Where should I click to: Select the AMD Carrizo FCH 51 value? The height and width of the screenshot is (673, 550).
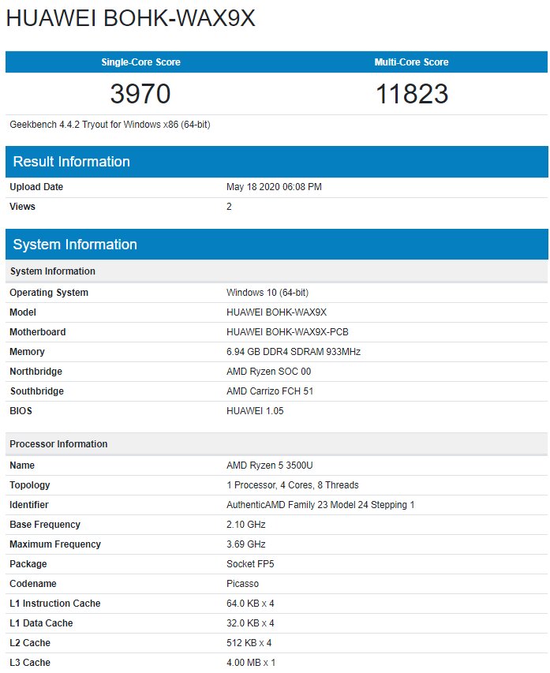(270, 391)
